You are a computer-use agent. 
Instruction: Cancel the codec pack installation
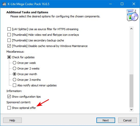tap(127, 120)
